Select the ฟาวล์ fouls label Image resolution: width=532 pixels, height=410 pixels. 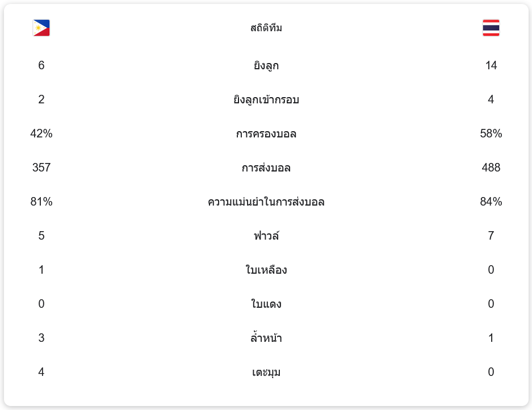(266, 236)
